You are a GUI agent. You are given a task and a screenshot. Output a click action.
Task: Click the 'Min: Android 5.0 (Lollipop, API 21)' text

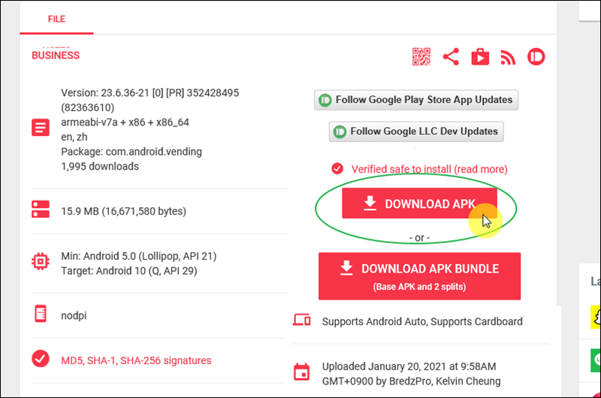coord(139,256)
